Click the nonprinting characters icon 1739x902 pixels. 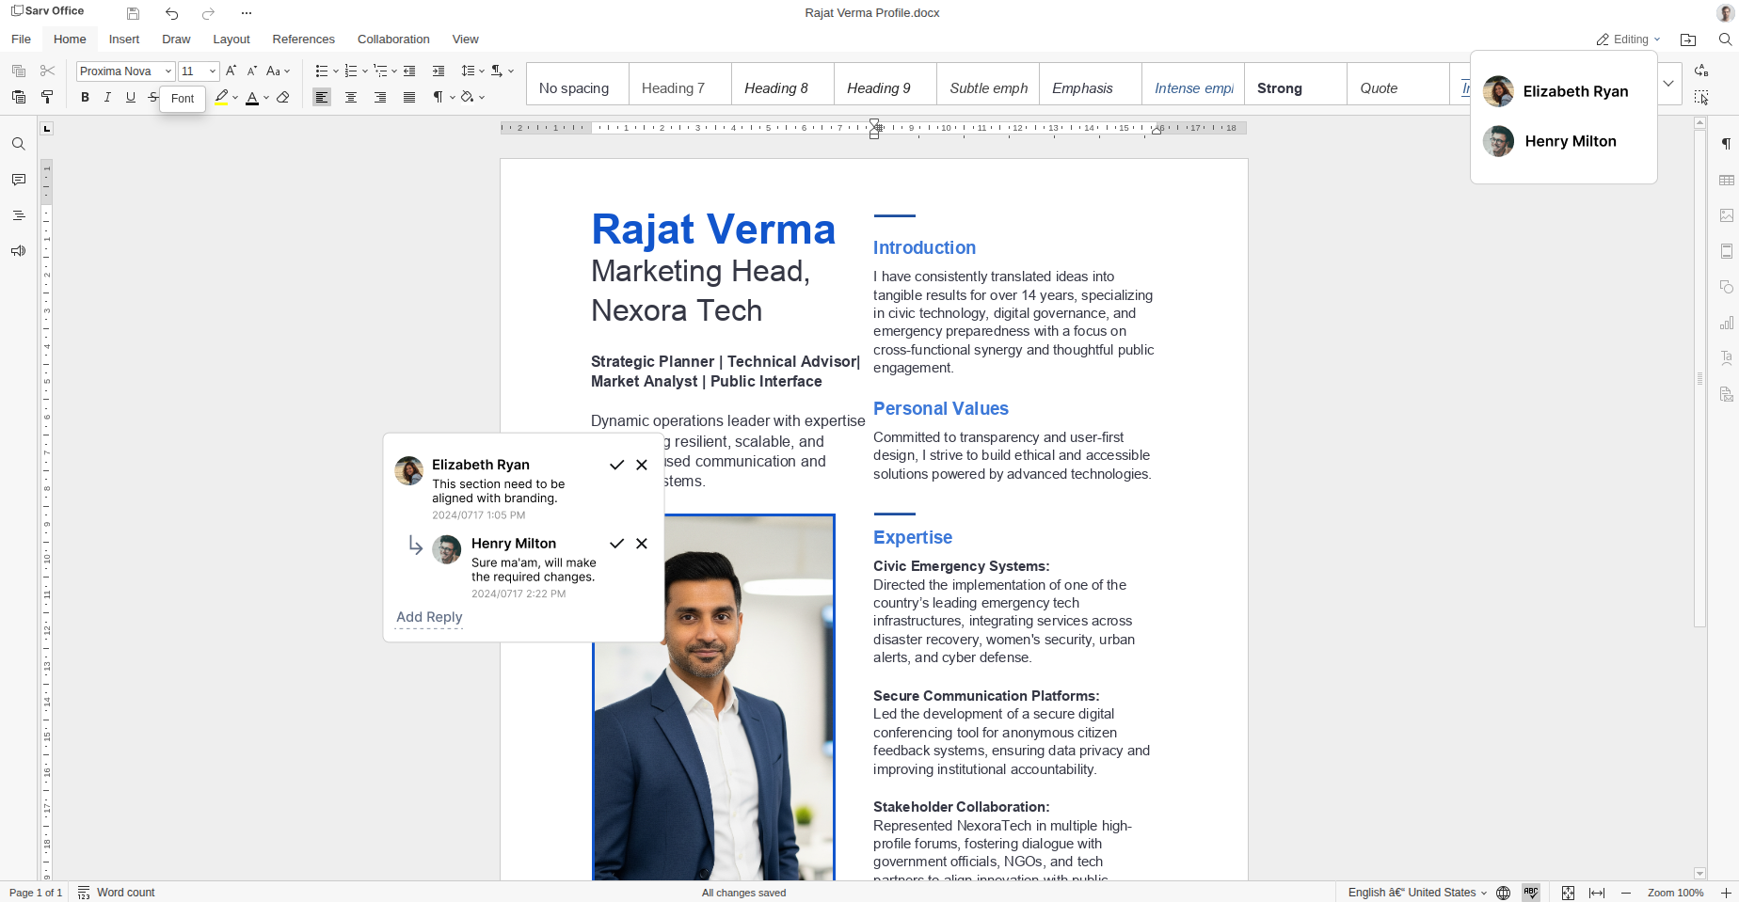pyautogui.click(x=439, y=97)
